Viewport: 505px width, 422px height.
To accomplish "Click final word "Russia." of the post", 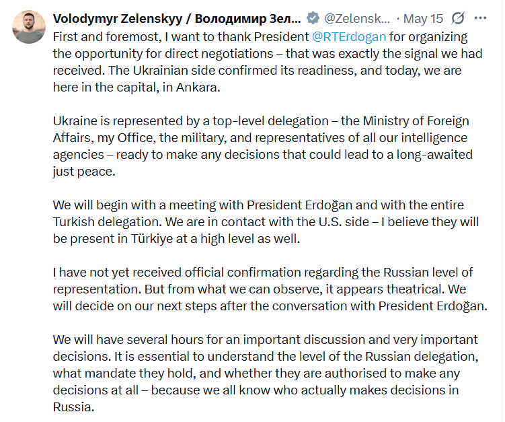I will (73, 407).
